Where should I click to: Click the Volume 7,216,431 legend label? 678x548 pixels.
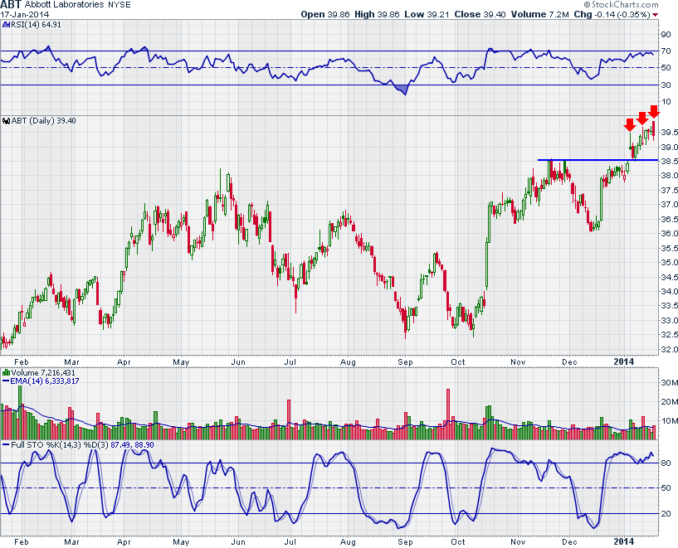coord(43,373)
